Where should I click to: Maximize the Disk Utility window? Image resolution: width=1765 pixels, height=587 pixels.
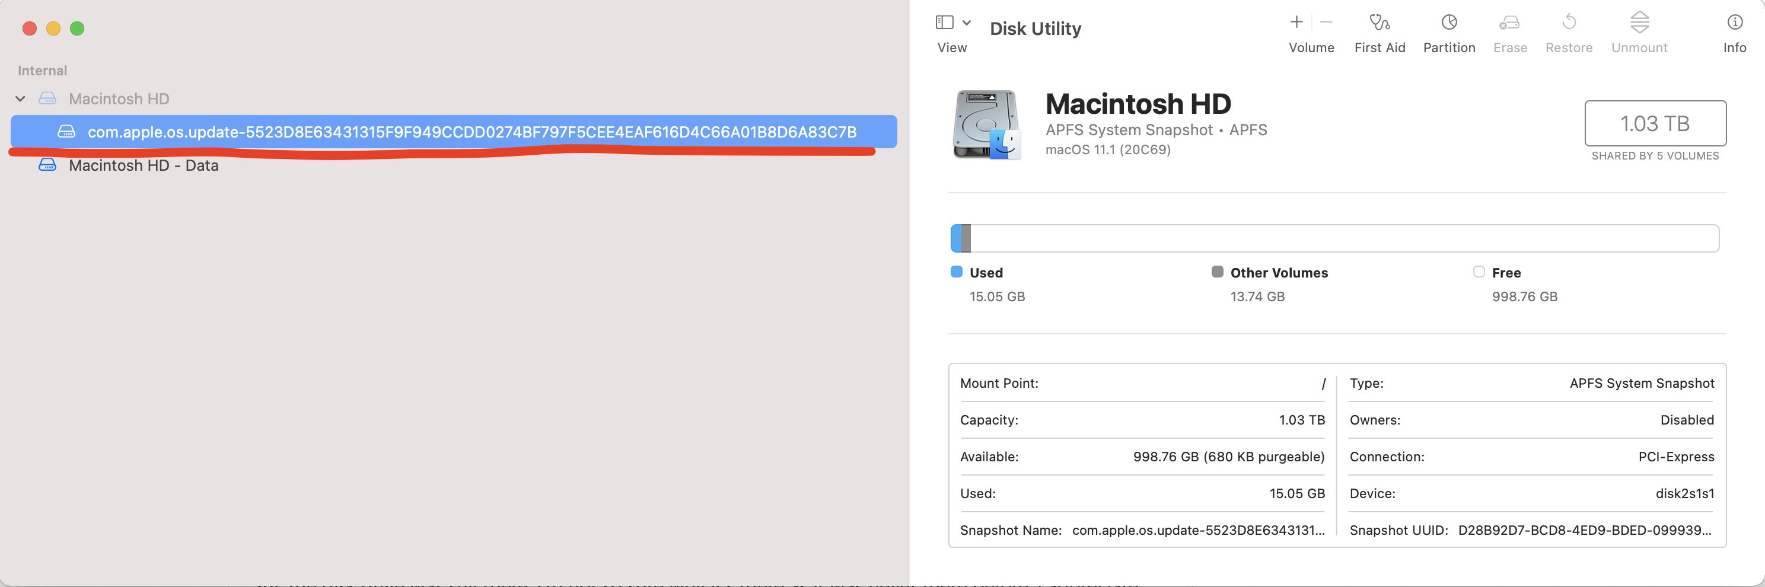(78, 29)
